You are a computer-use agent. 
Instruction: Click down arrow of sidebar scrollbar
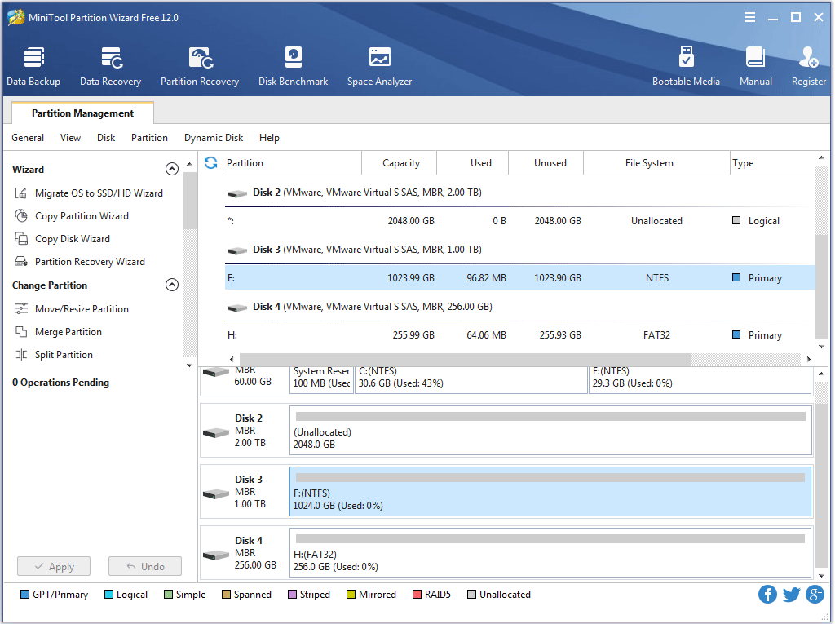tap(189, 365)
